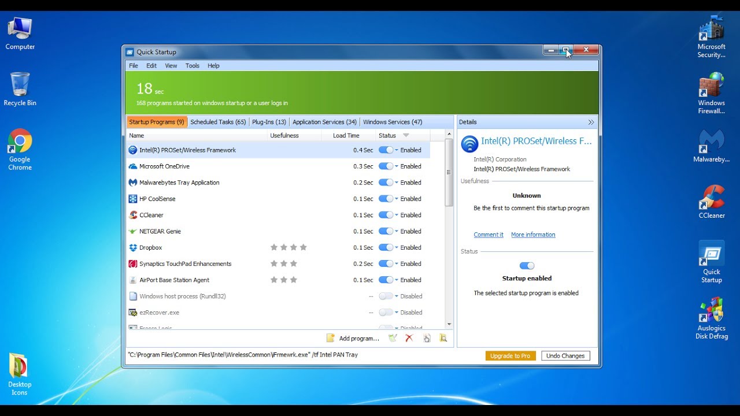Open the Help menu in Quick Startup
The height and width of the screenshot is (416, 740).
213,66
